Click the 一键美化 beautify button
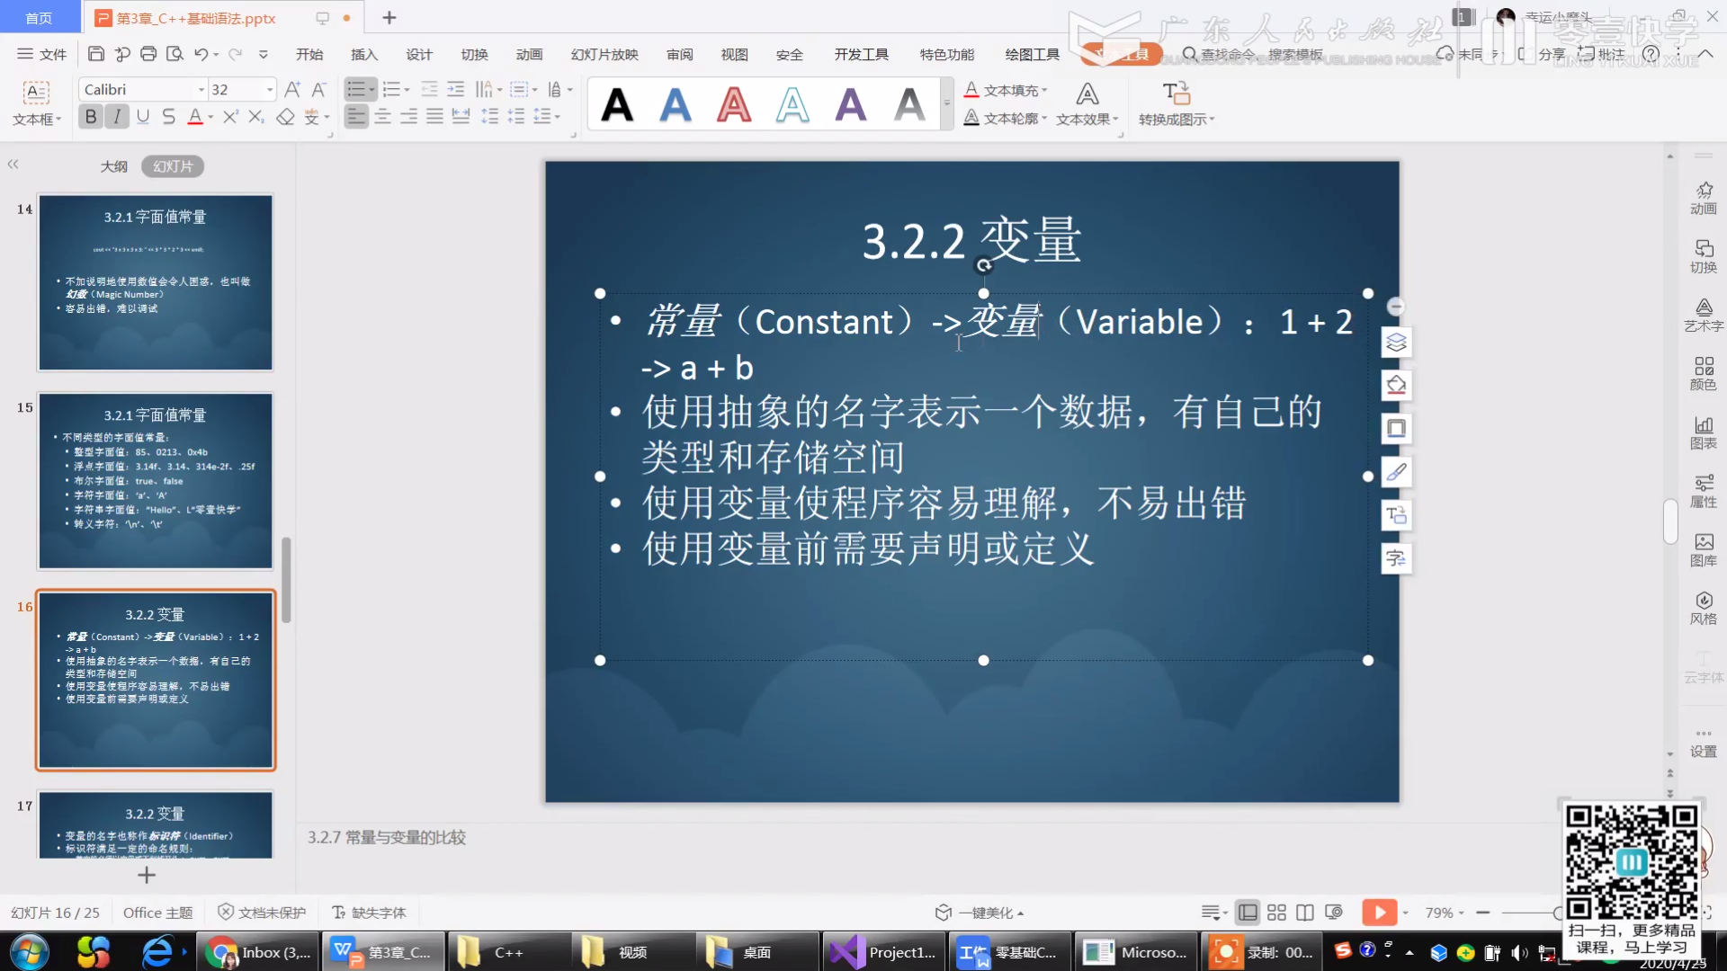 [x=980, y=913]
